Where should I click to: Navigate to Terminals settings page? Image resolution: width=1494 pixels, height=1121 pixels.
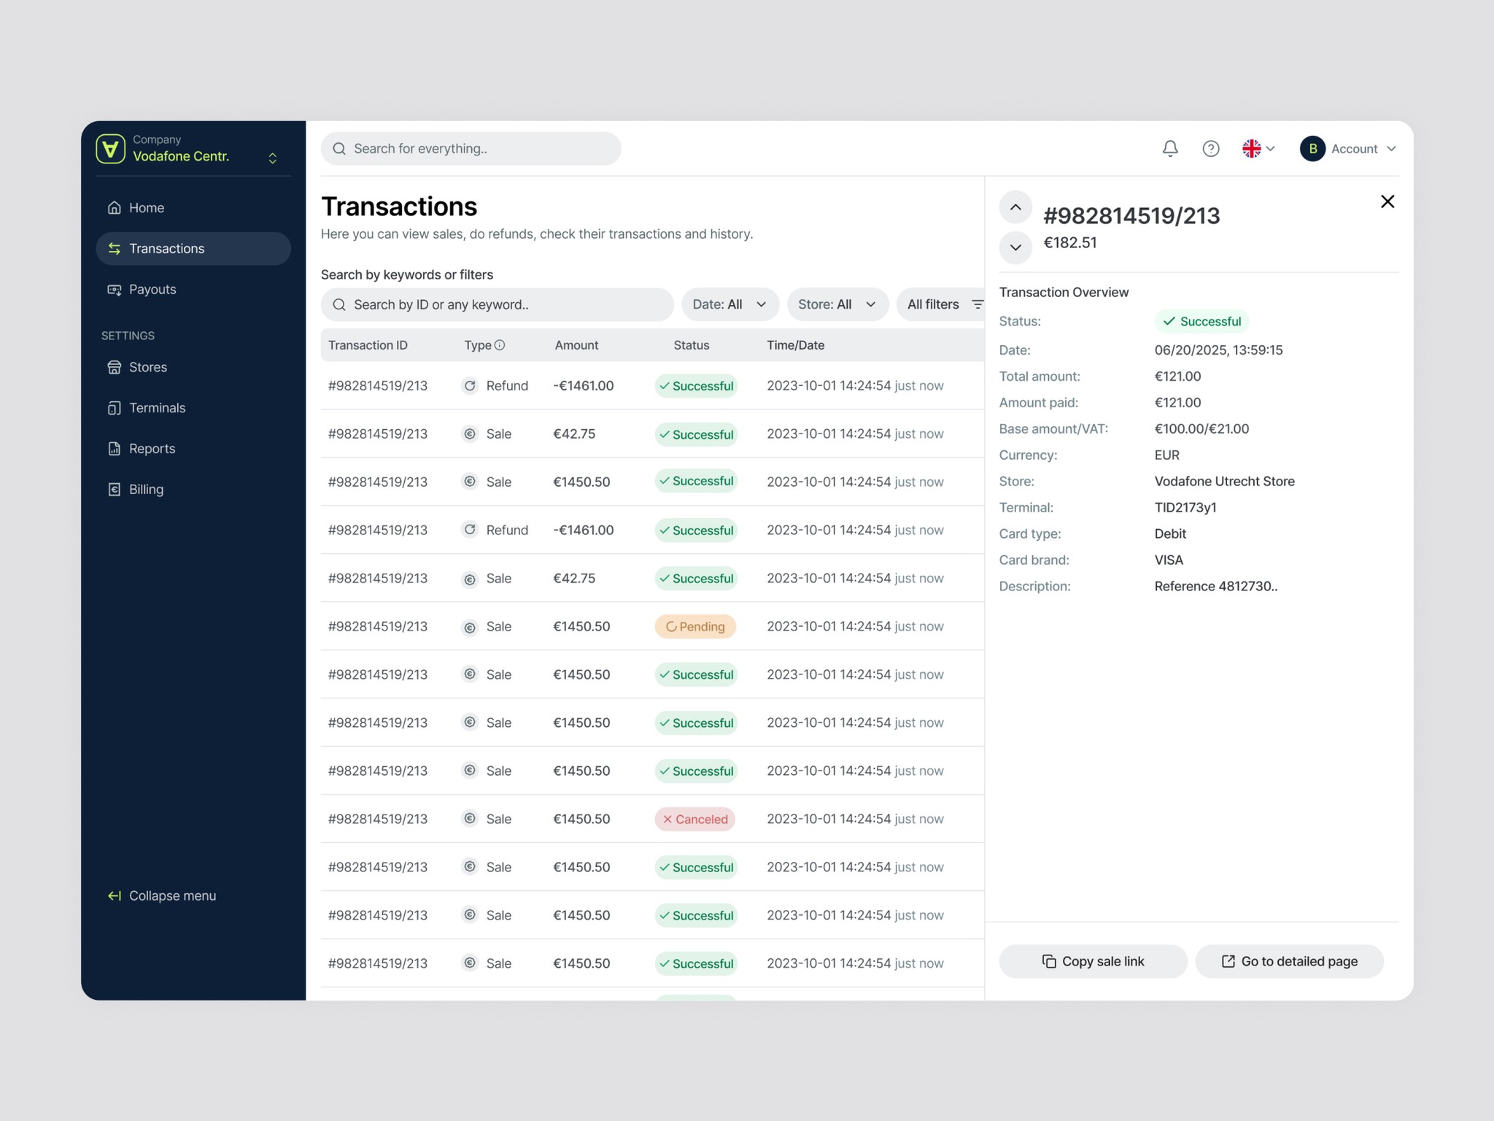[157, 408]
